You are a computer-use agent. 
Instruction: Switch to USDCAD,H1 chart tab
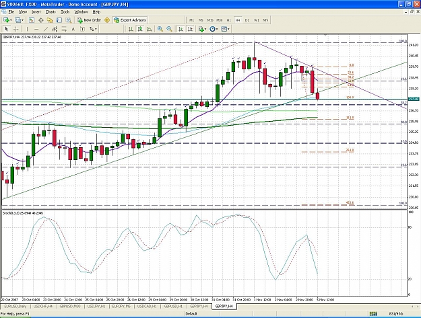(147, 306)
